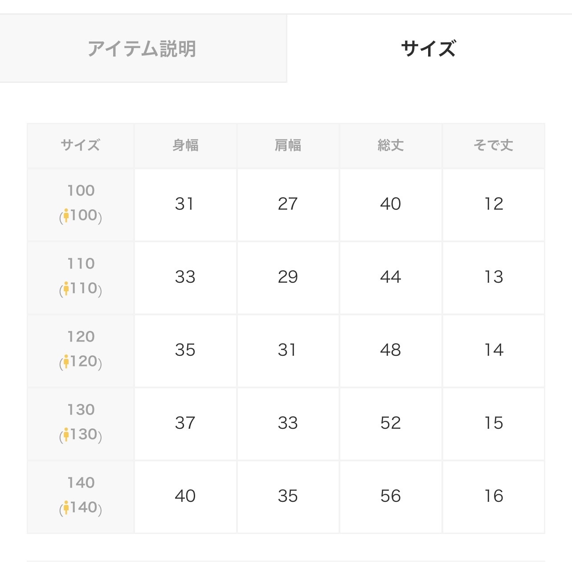Click the 総丈 value 56 cell
The image size is (572, 562).
[391, 496]
